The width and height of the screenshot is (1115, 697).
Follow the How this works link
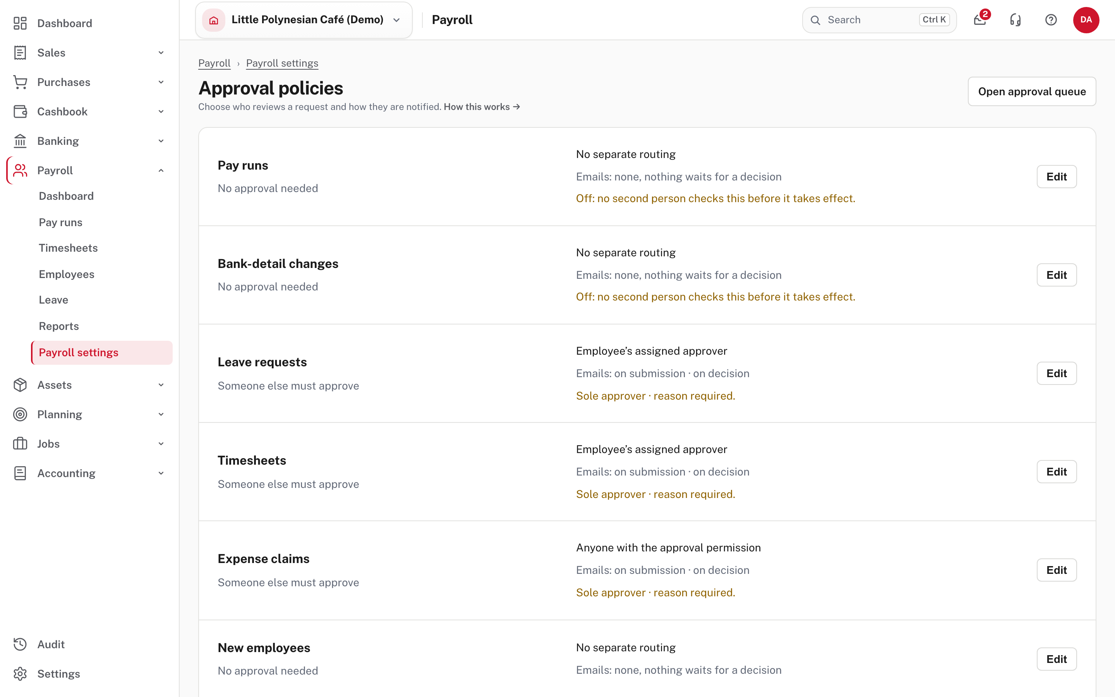coord(482,106)
